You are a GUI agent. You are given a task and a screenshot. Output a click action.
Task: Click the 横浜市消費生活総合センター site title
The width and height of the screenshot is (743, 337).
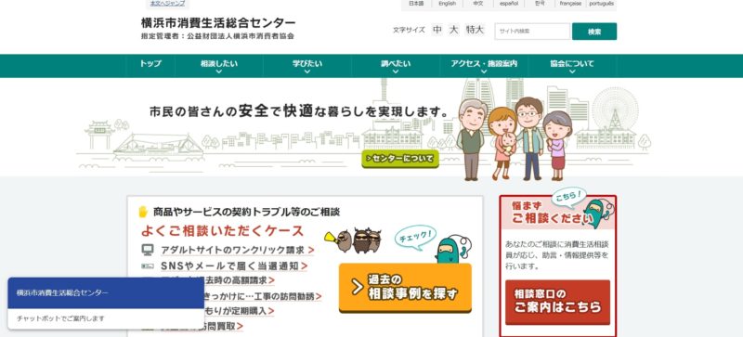point(218,22)
